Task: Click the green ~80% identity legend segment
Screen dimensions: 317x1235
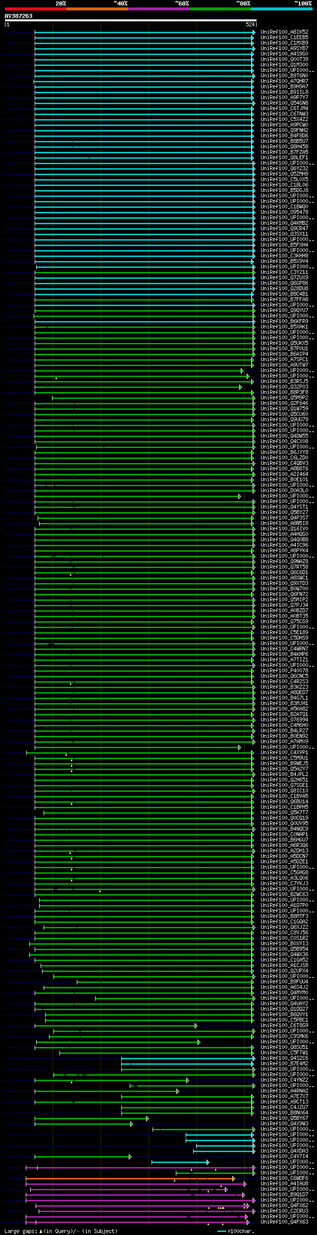Action: click(x=219, y=9)
